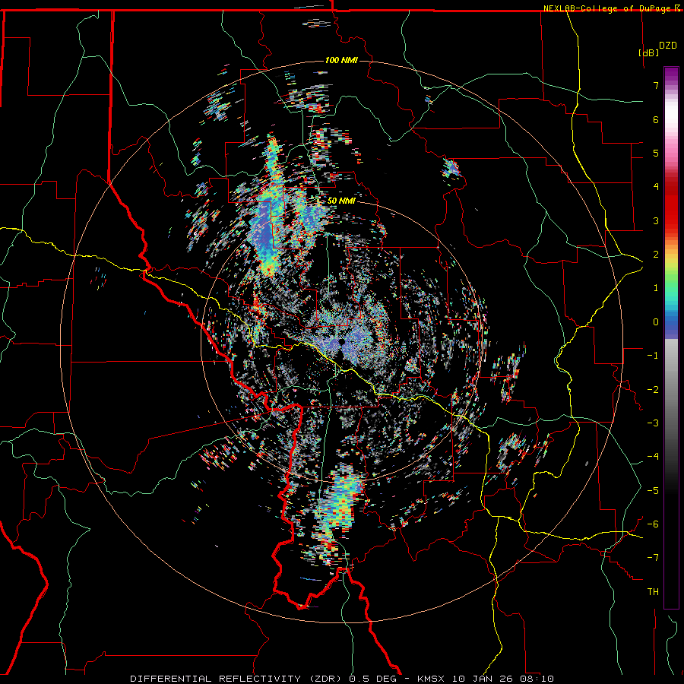Select the 1 dB scale value
This screenshot has width=684, height=684.
[x=656, y=288]
